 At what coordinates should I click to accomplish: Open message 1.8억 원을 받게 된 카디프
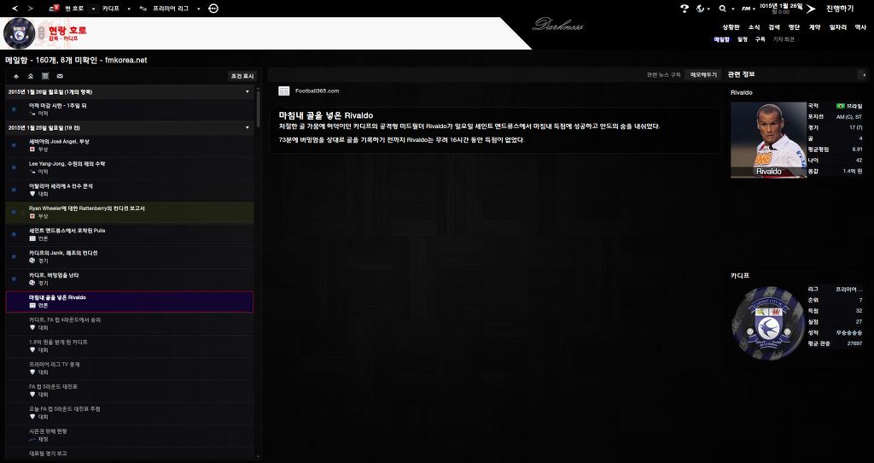pos(130,346)
